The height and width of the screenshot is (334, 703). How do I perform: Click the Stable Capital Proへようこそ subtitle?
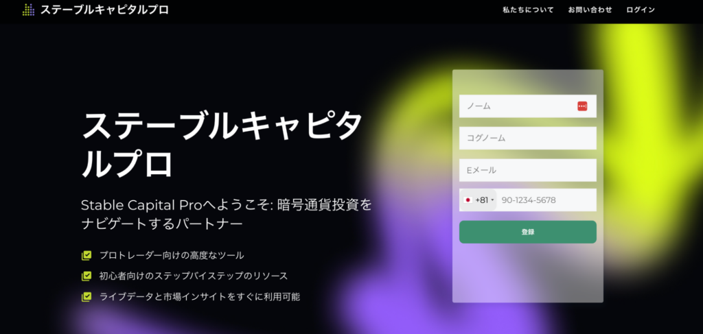pos(227,214)
